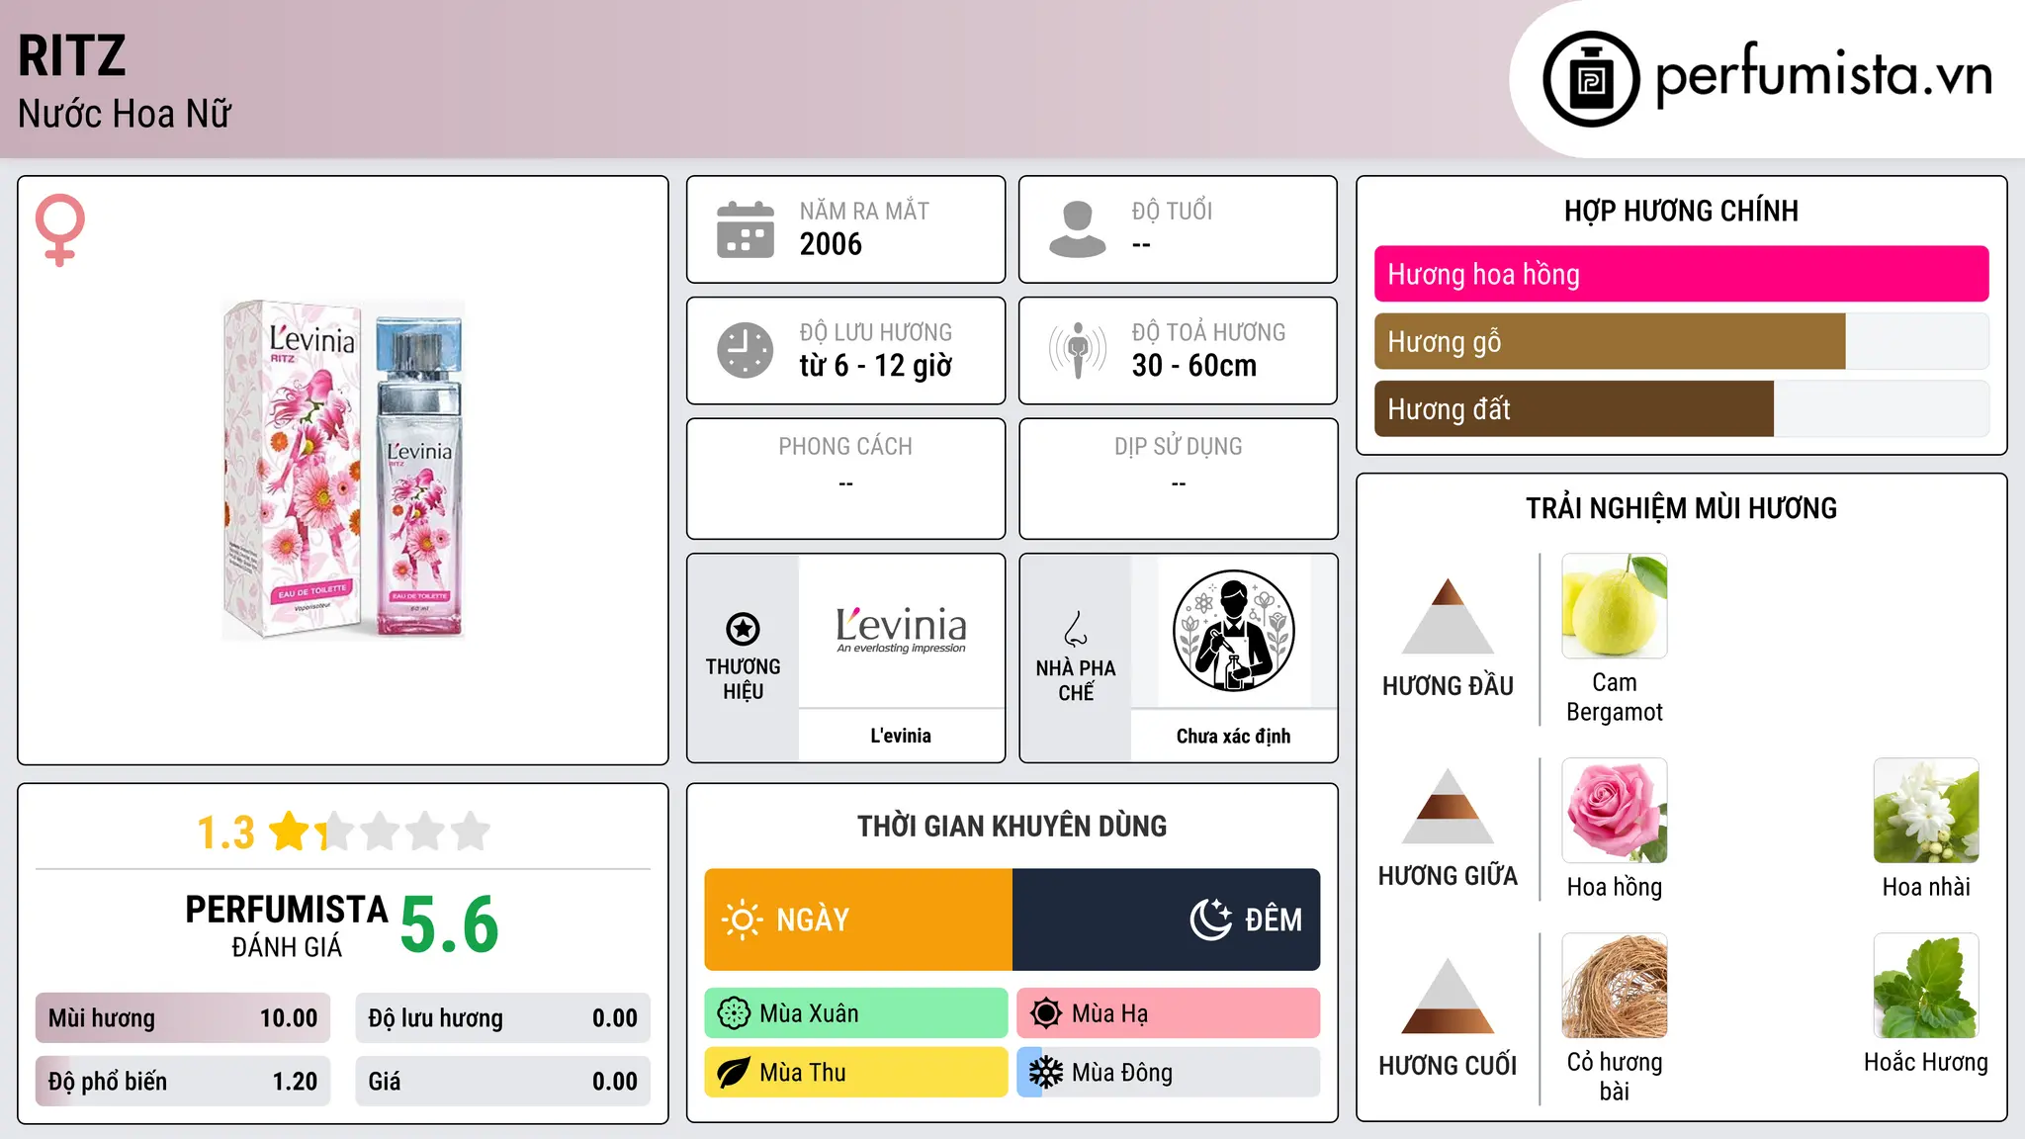This screenshot has width=2025, height=1139.
Task: Click the sun icon for Mùa Hạ
Action: [1046, 1013]
